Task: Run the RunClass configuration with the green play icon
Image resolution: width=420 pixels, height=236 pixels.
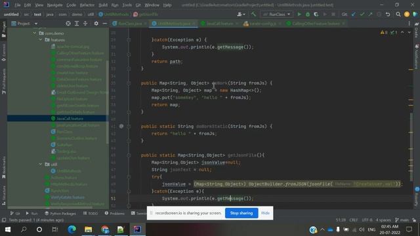Action: [299, 14]
